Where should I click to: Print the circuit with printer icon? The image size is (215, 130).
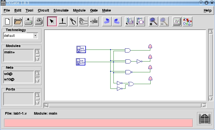[x=39, y=21]
